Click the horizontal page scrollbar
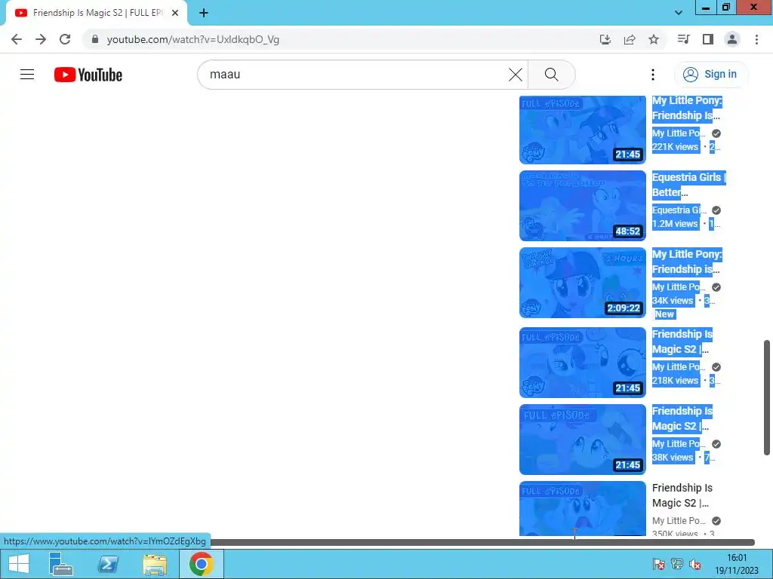 482,542
